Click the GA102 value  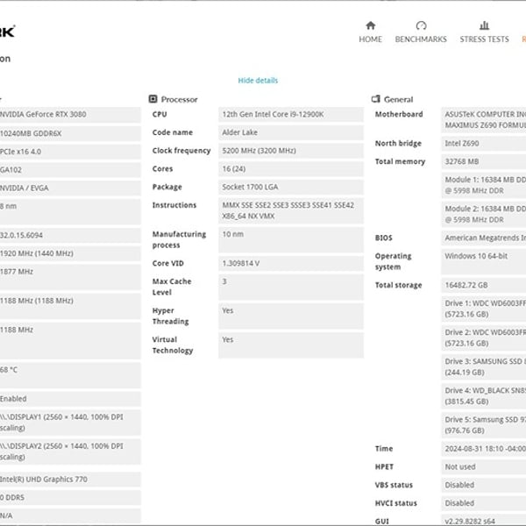(70, 170)
